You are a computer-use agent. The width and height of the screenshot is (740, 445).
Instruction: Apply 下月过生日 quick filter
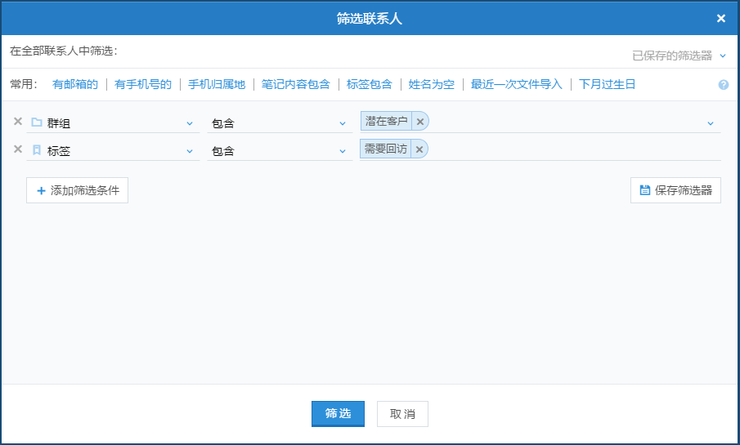[607, 84]
